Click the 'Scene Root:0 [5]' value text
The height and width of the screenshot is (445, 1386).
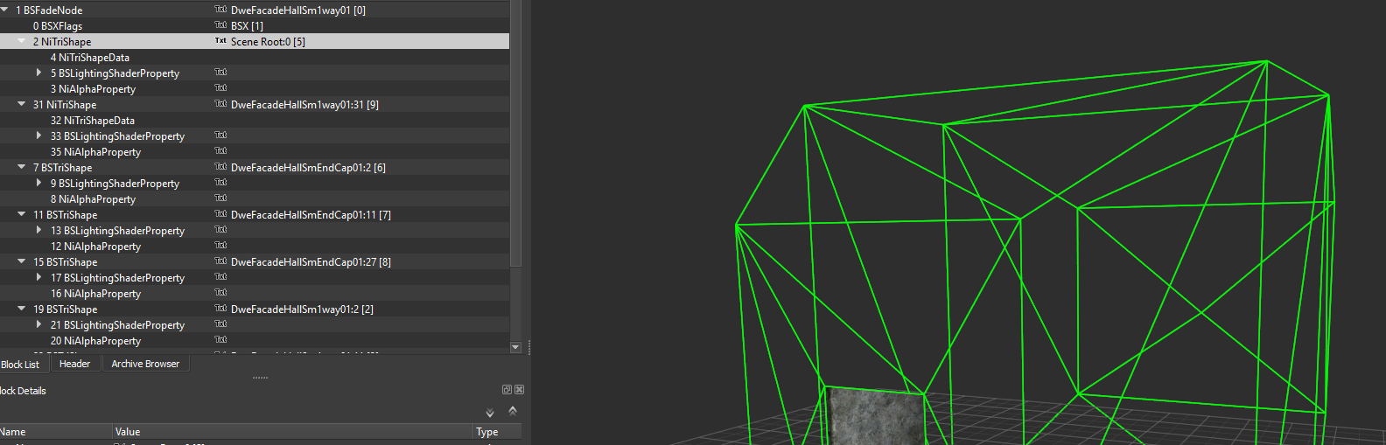click(x=268, y=41)
